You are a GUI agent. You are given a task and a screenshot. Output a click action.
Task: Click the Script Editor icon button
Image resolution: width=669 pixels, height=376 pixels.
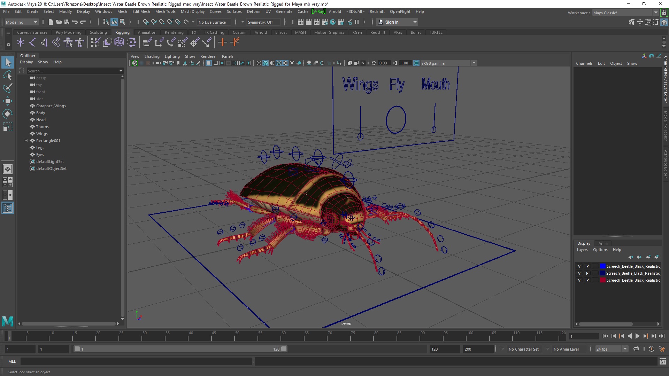click(x=662, y=361)
